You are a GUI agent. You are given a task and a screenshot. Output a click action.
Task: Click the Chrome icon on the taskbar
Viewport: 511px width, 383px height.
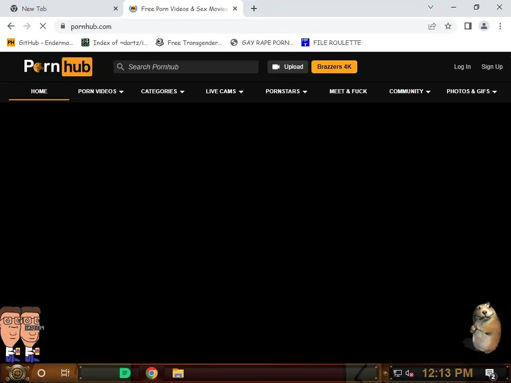[152, 373]
